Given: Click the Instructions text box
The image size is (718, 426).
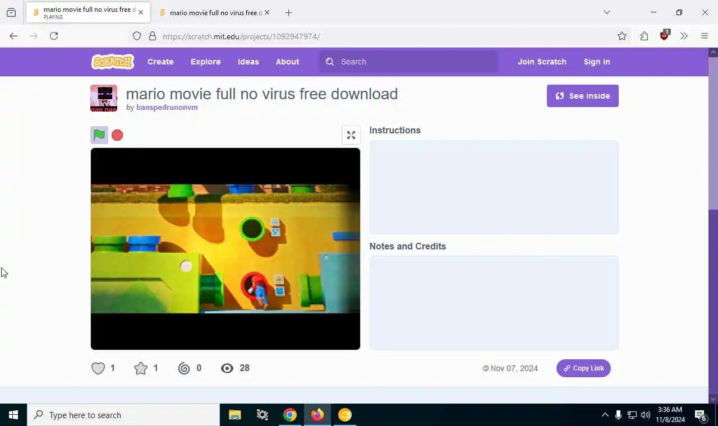Looking at the screenshot, I should [494, 187].
